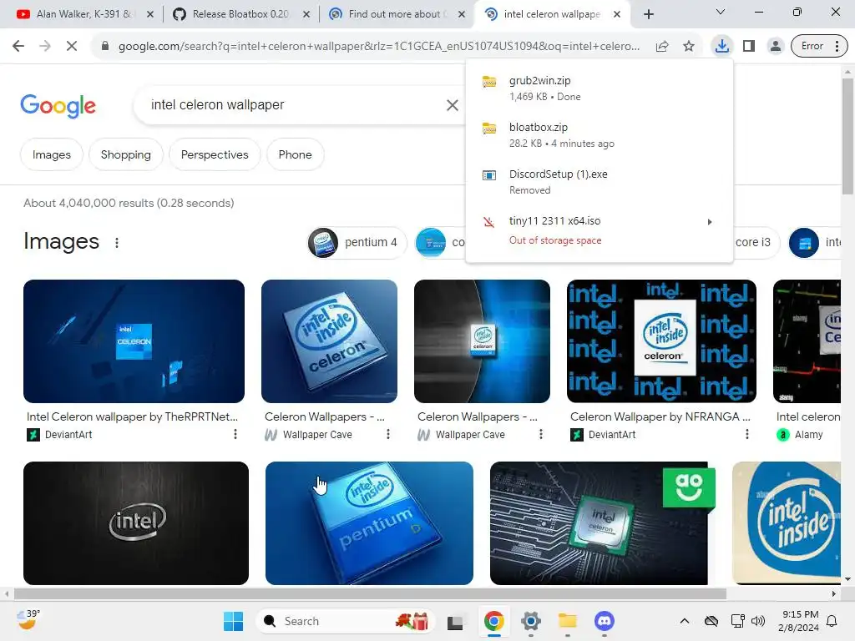Image resolution: width=855 pixels, height=641 pixels.
Task: Open File Explorer from the taskbar
Action: pos(568,621)
